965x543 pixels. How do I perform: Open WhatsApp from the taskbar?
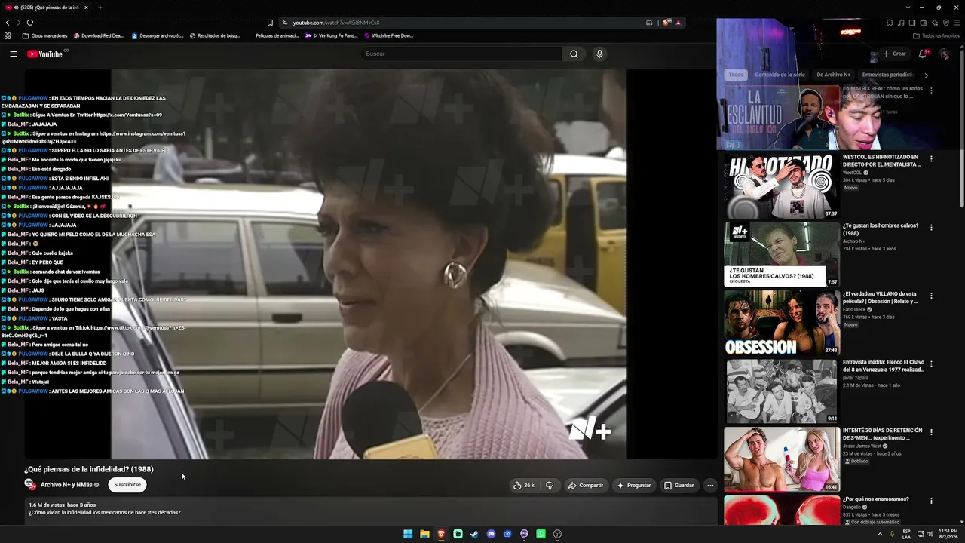tap(541, 534)
